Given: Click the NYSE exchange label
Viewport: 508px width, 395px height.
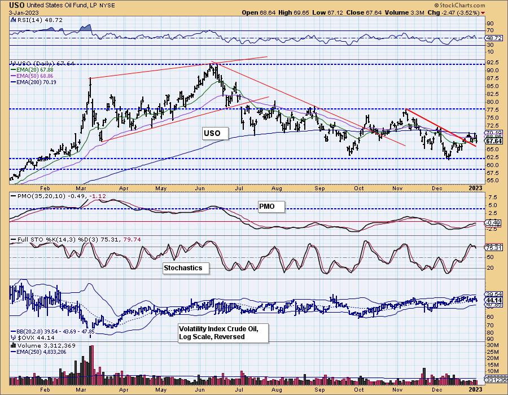Looking at the screenshot, I should coord(107,6).
